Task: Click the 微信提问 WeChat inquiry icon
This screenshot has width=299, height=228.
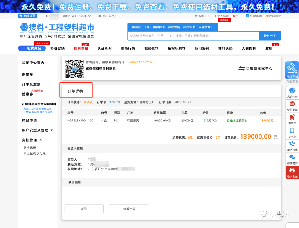Action: click(292, 157)
